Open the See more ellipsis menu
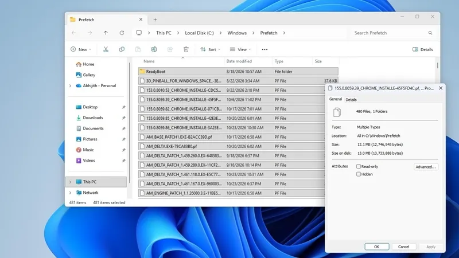 [264, 49]
